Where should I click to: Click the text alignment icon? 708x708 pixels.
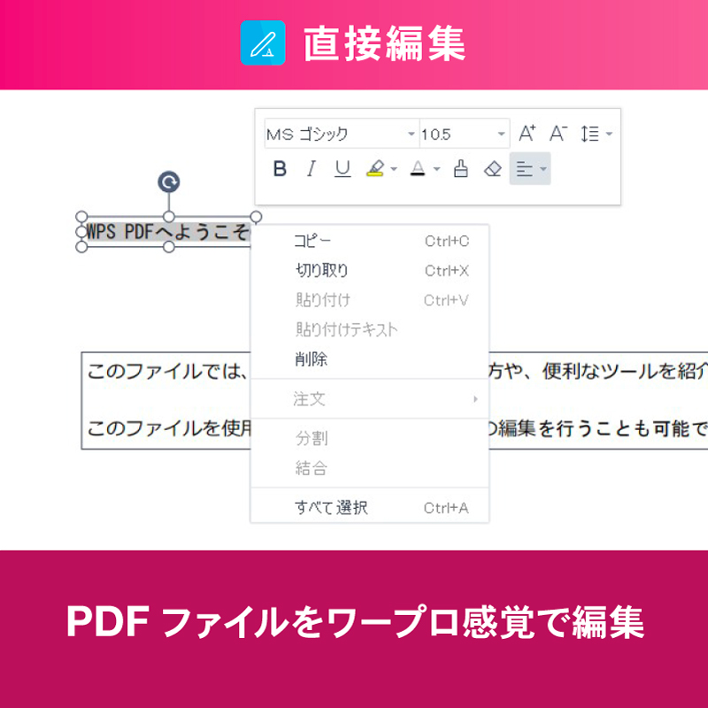click(525, 168)
